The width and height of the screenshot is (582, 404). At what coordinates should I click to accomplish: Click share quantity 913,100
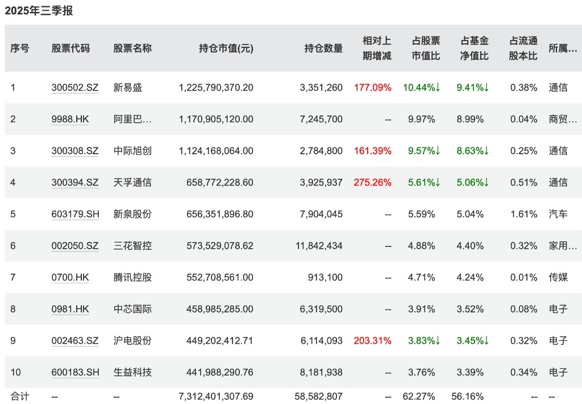tap(325, 277)
